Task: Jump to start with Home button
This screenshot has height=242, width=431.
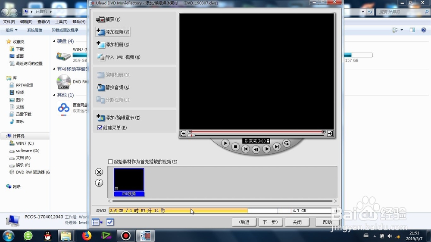Action: (x=246, y=149)
